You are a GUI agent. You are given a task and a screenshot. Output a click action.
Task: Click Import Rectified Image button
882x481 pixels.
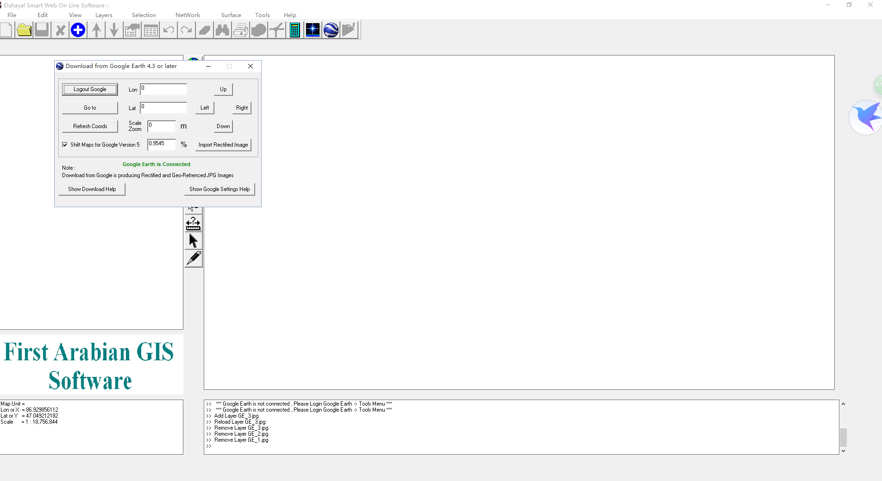click(x=223, y=145)
